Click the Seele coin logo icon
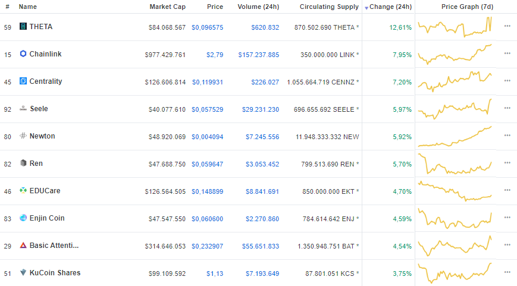Screen dimensions: 517x286 click(x=23, y=108)
